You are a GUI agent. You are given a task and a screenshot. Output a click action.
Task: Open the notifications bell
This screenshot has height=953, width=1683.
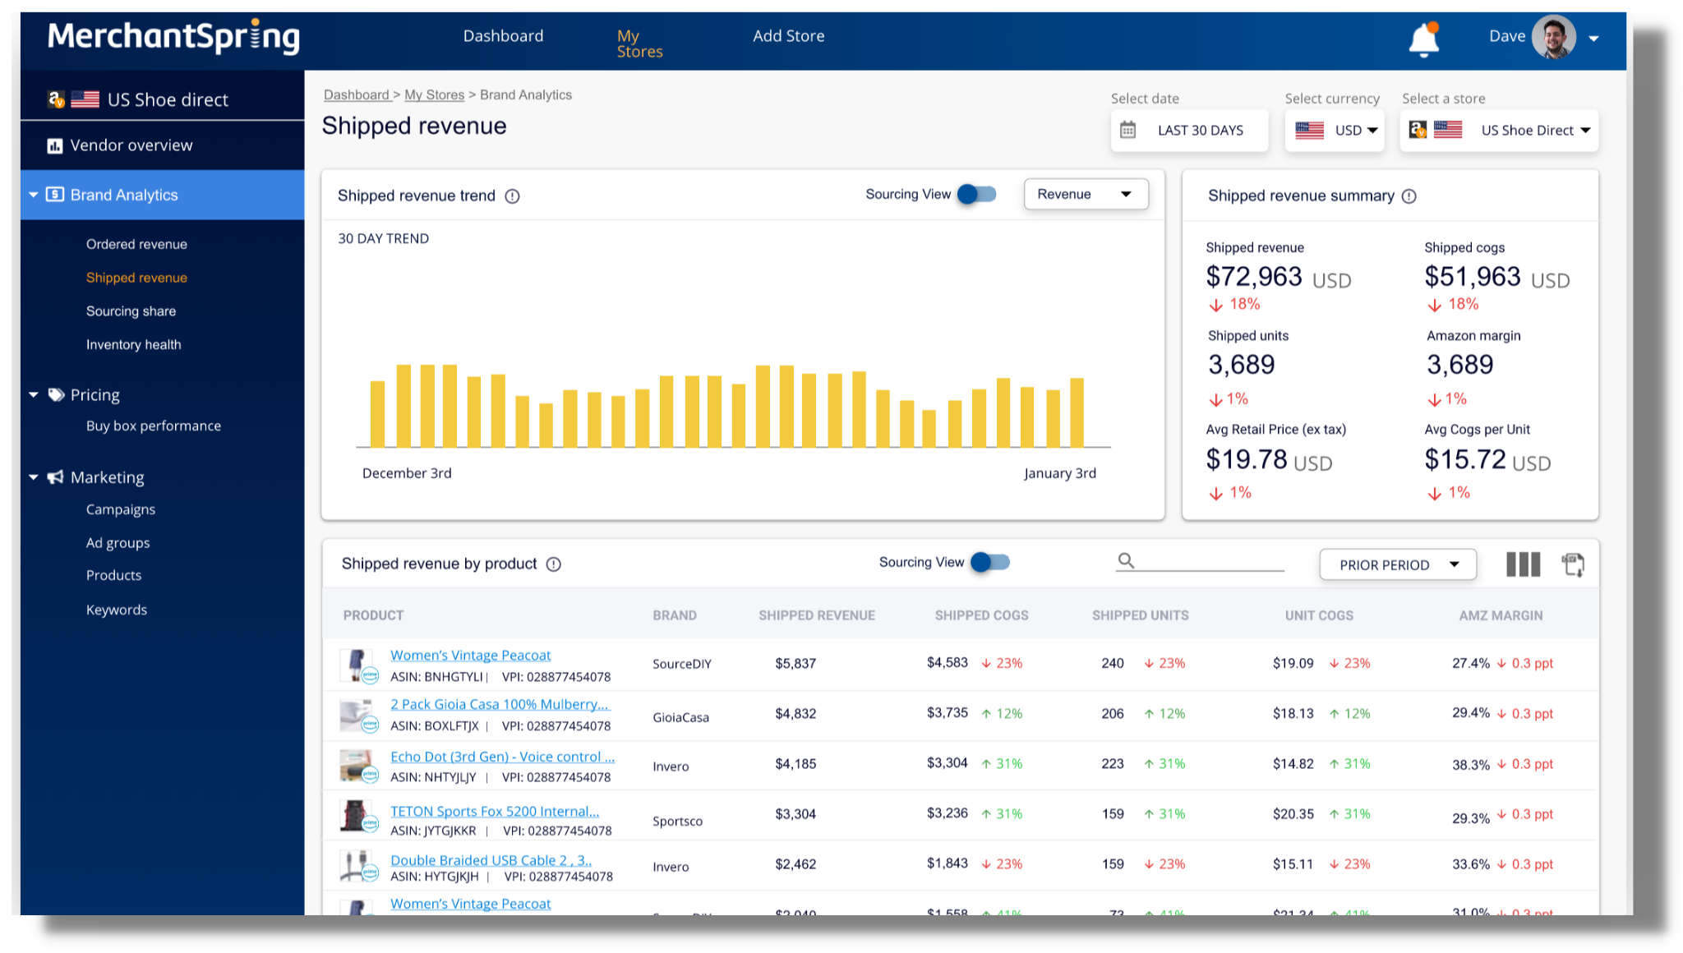pyautogui.click(x=1423, y=39)
